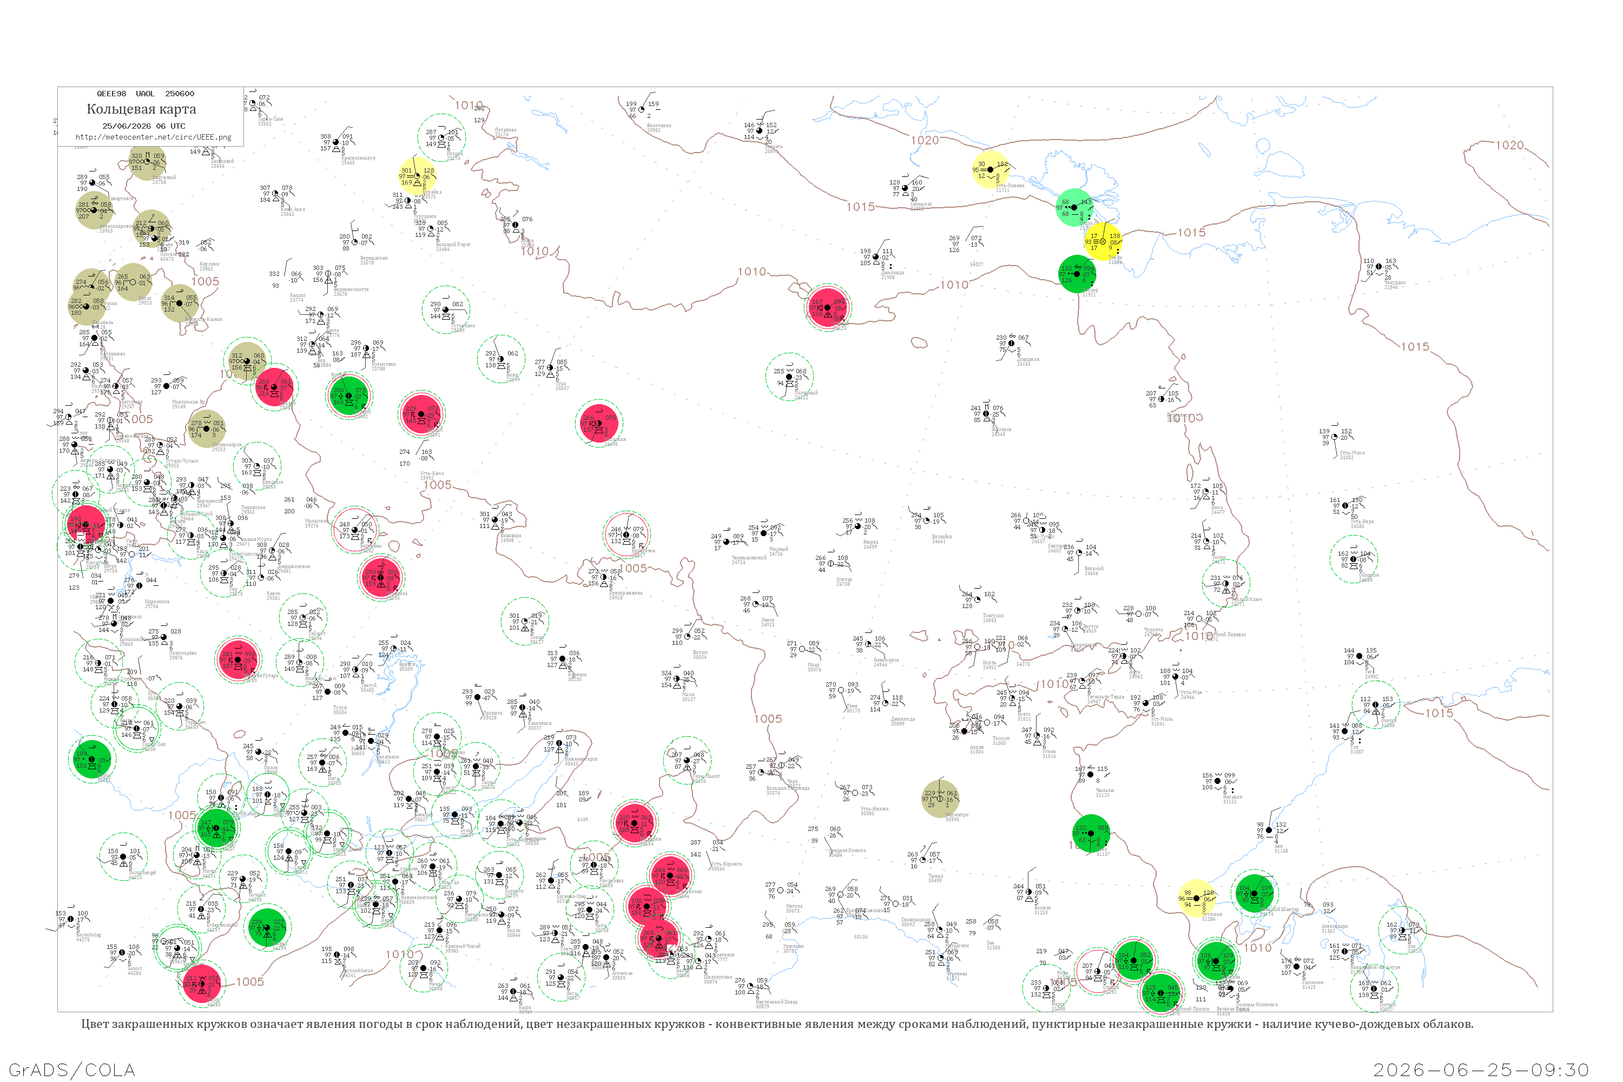The width and height of the screenshot is (1623, 1082).
Task: Click the "1010" isobar label below Большой Шантар
Action: [x=1257, y=948]
